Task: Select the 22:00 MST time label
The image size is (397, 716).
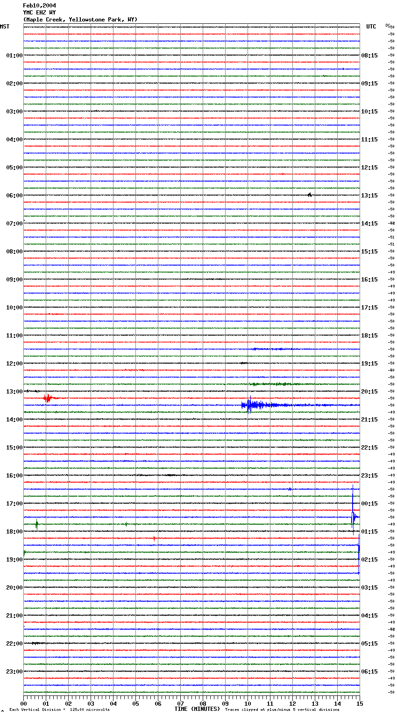Action: coord(14,644)
